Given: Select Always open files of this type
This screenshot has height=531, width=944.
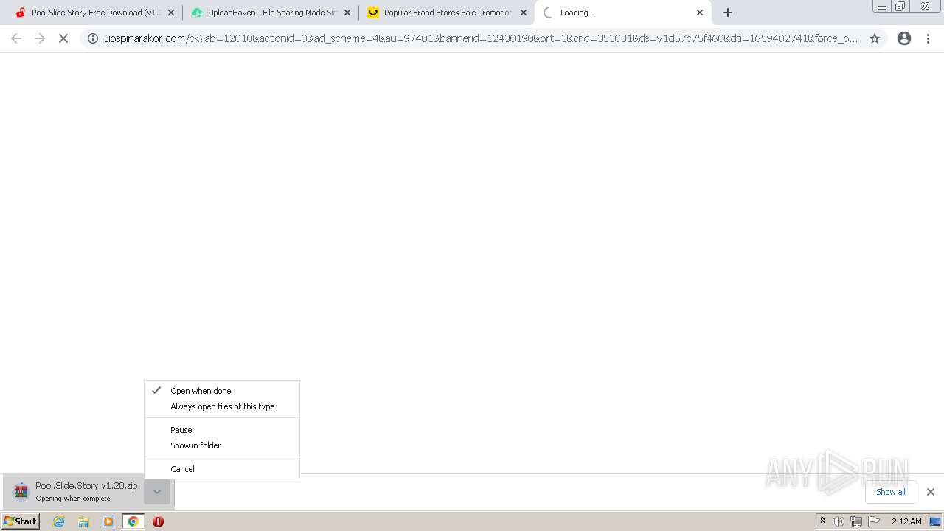Looking at the screenshot, I should coord(222,406).
